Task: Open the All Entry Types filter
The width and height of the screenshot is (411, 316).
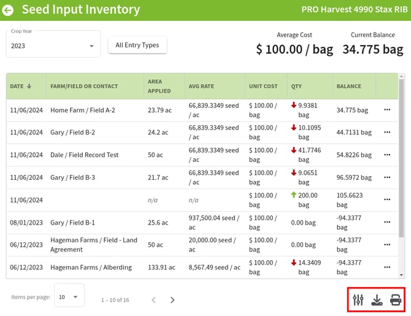Action: [137, 45]
